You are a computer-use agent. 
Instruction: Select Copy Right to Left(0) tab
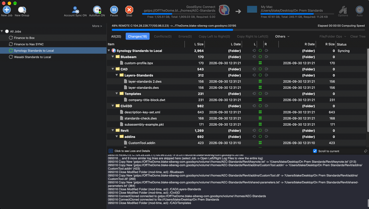click(252, 36)
